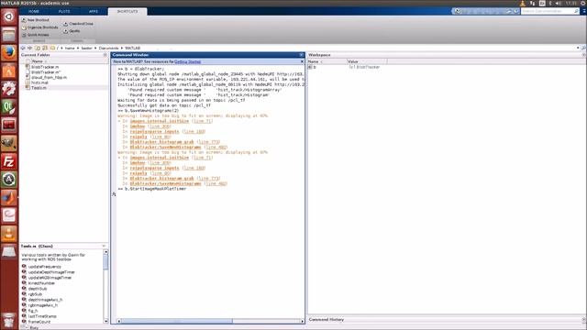Image resolution: width=587 pixels, height=330 pixels.
Task: Click first reigahsparse_inputs trace link
Action: [x=155, y=132]
